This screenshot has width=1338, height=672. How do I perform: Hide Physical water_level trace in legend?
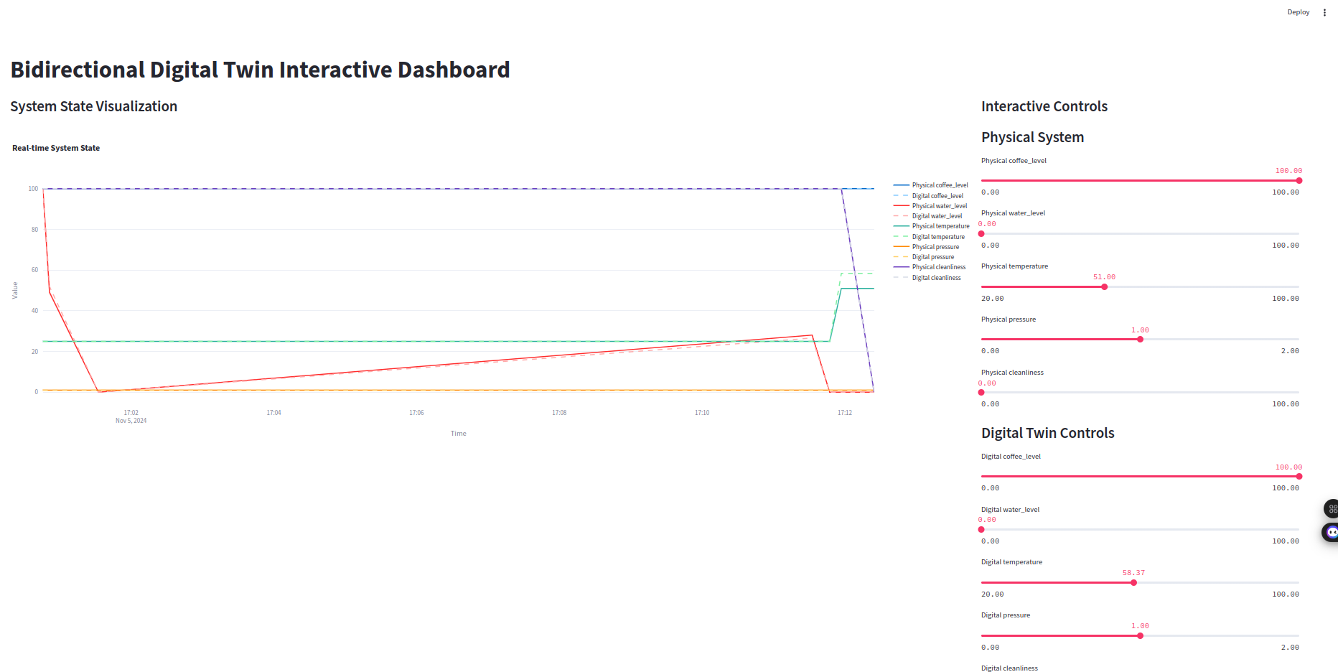pyautogui.click(x=930, y=206)
